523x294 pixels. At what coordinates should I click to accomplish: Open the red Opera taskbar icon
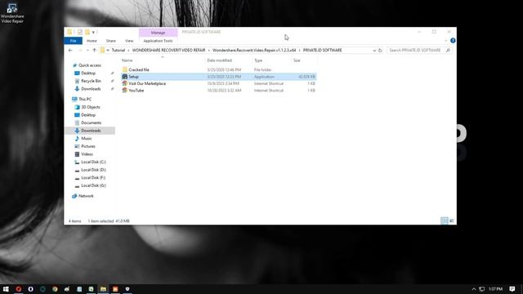[x=18, y=289]
